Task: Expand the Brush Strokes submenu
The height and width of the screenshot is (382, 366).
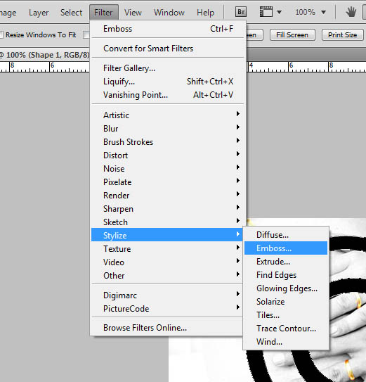Action: (168, 142)
